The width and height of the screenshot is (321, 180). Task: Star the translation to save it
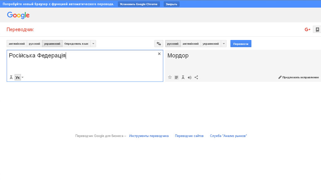170,77
